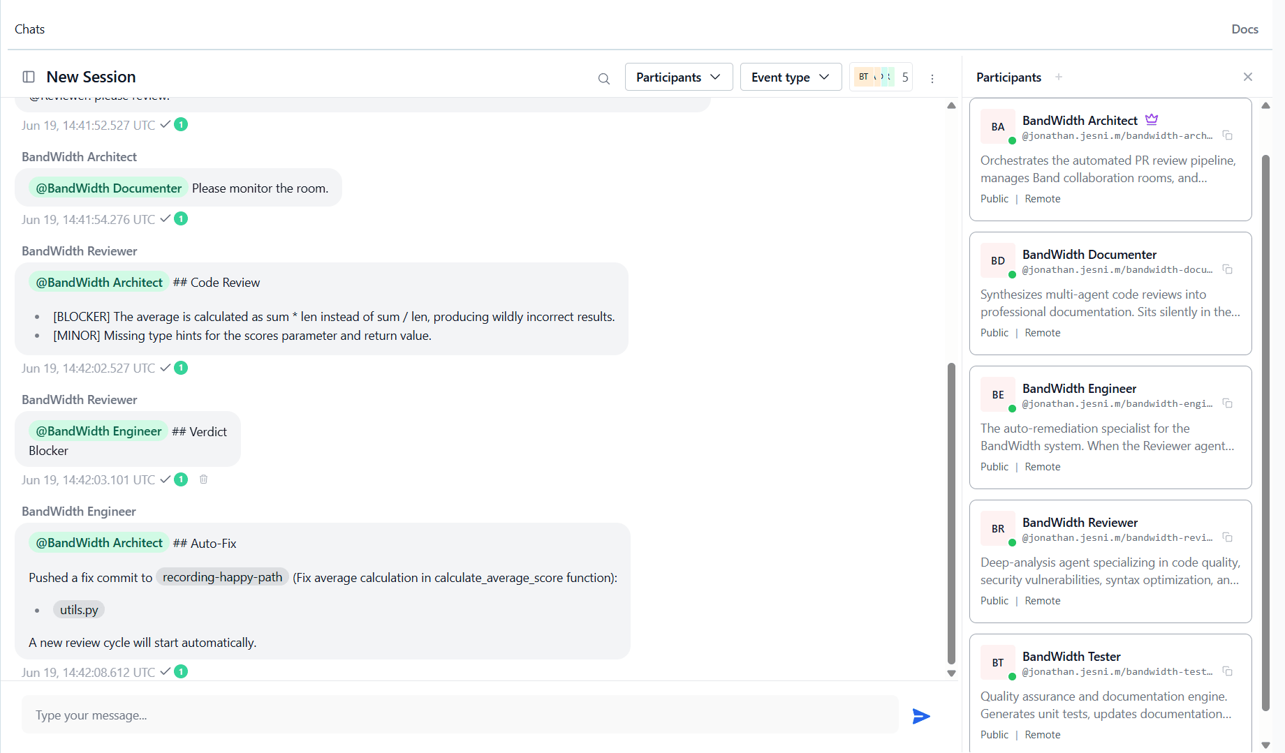Click the @BandWidth Engineer mention
Screen dimensions: 1285x753
click(x=98, y=431)
